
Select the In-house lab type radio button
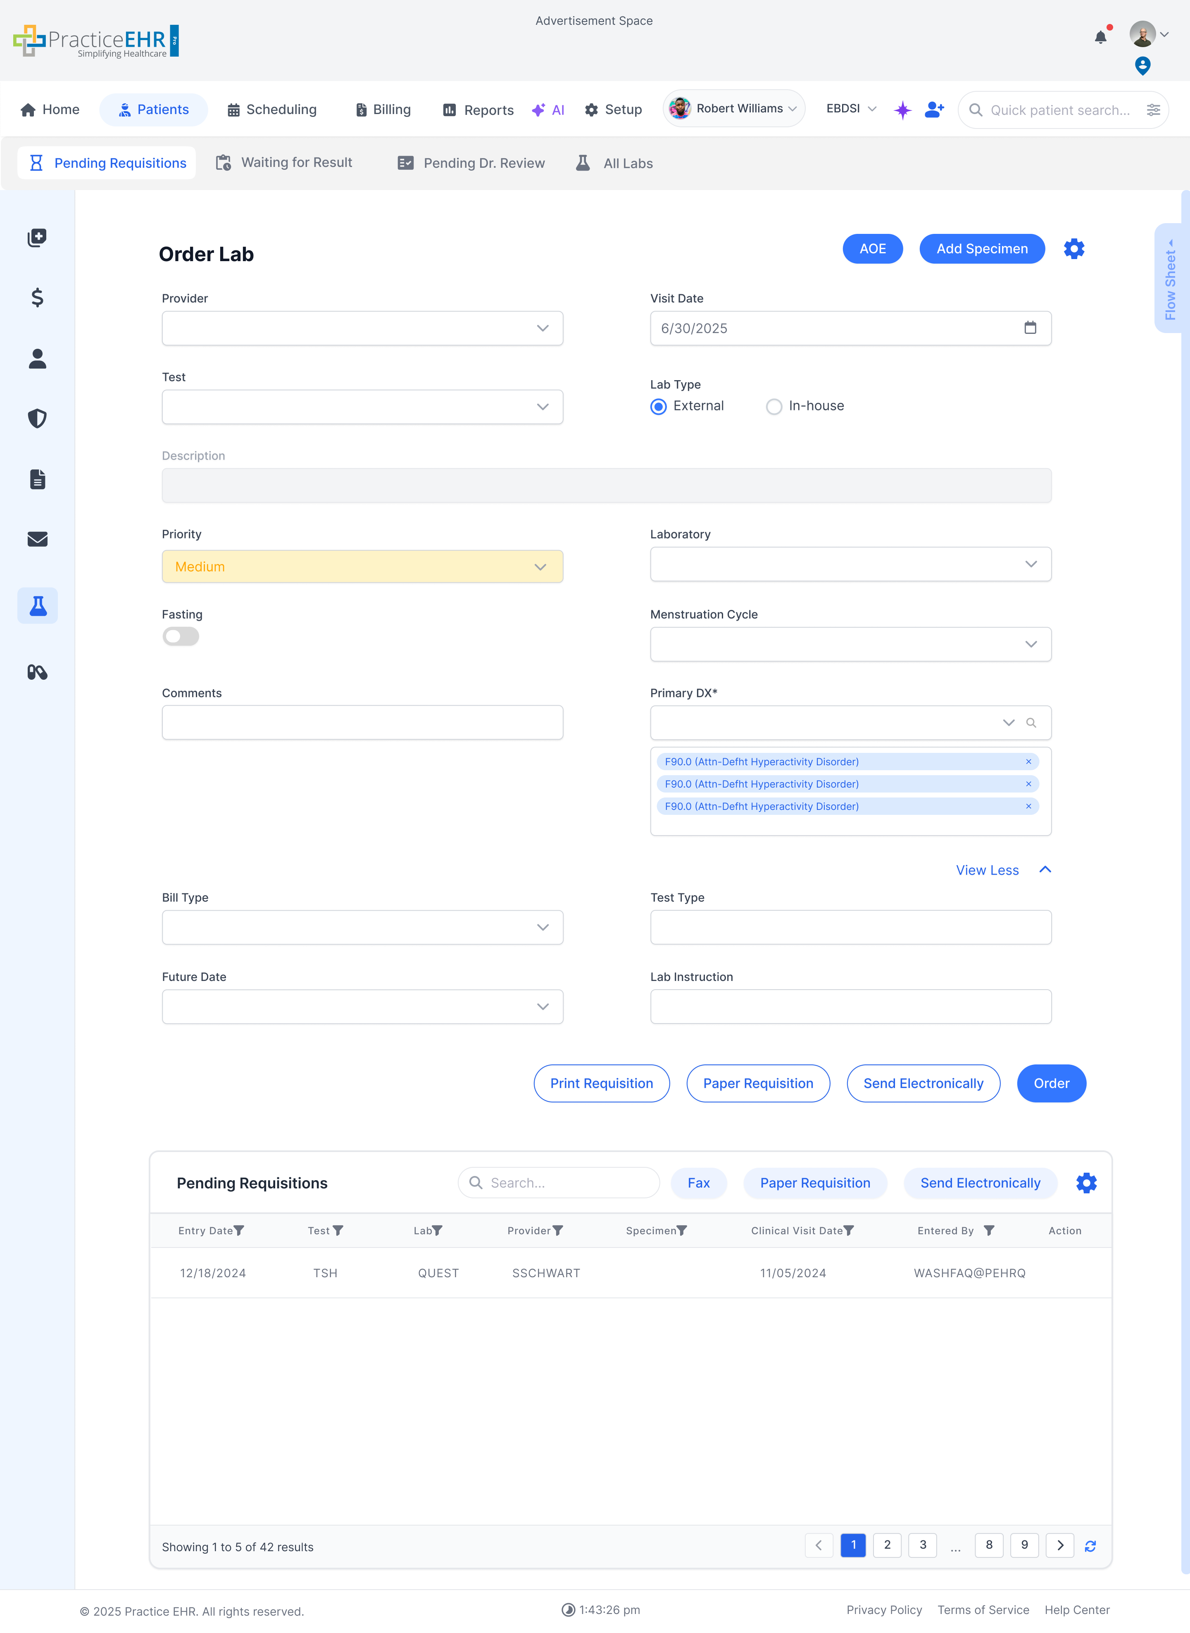[773, 406]
